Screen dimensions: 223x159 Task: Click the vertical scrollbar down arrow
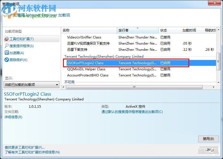coord(219,82)
